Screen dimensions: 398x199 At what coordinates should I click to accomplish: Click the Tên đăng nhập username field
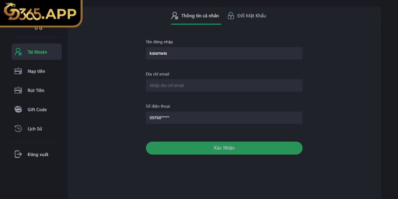(x=224, y=53)
